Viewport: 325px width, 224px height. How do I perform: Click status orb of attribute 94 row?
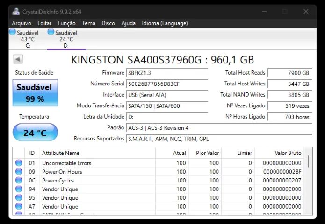(x=19, y=189)
